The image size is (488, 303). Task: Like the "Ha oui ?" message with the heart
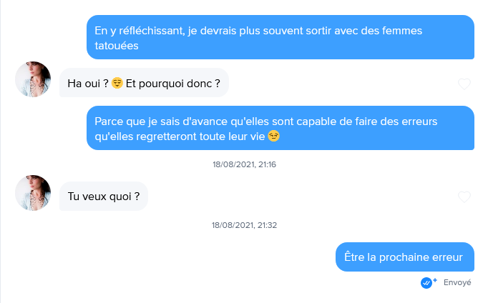(x=464, y=84)
